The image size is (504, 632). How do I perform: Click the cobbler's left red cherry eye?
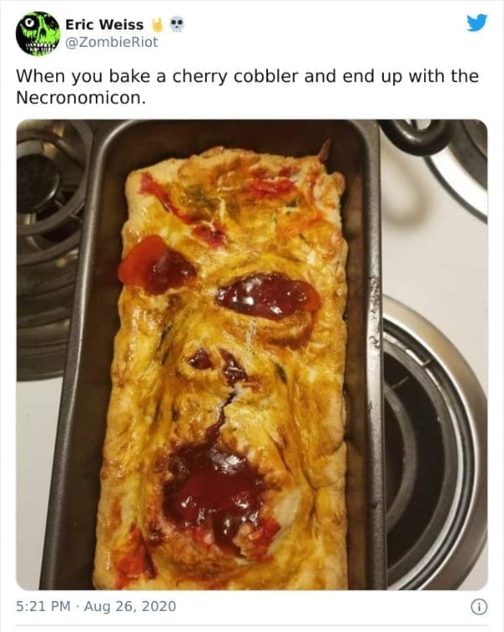(x=156, y=265)
